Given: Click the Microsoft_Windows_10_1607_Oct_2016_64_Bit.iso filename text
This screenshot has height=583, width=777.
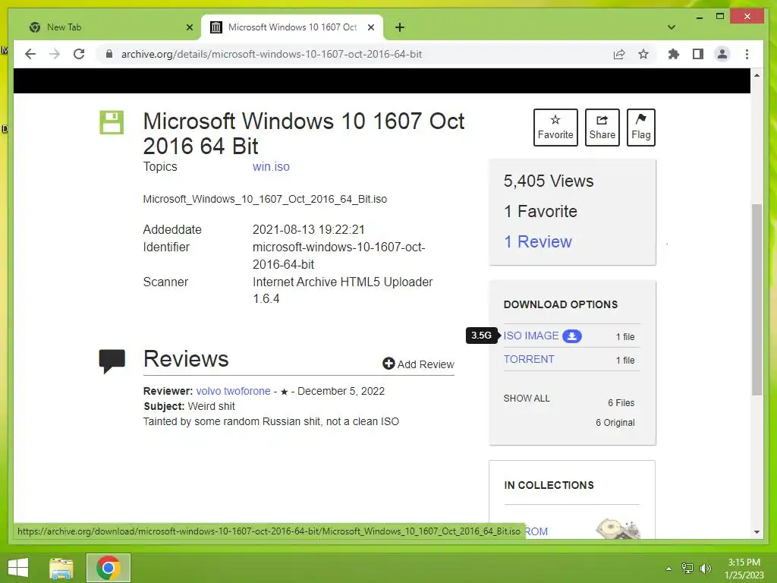Looking at the screenshot, I should point(265,200).
